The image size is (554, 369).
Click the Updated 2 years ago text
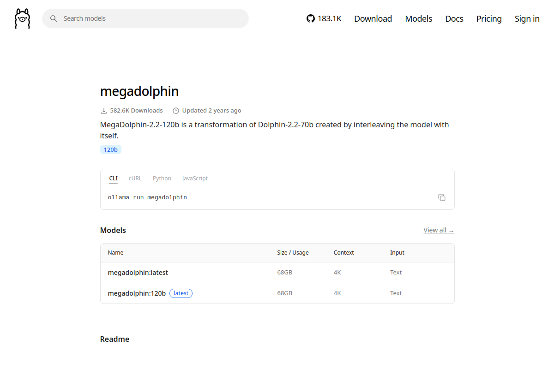click(x=211, y=111)
